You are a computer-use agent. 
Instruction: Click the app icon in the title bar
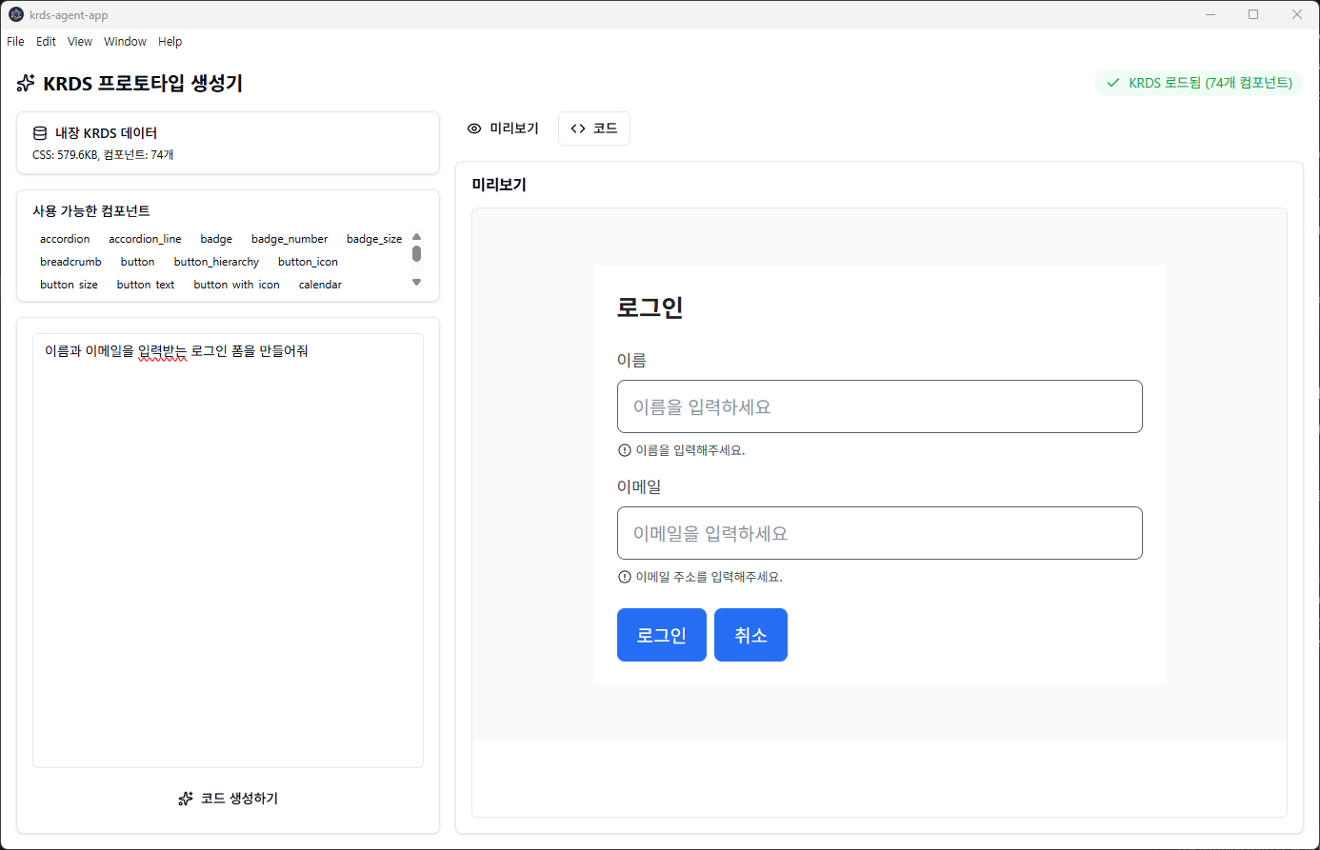(15, 14)
